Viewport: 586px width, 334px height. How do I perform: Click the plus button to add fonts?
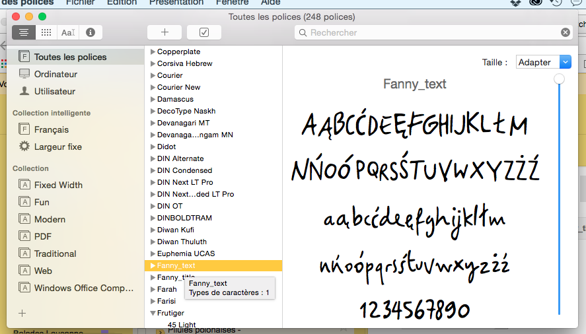click(x=165, y=32)
